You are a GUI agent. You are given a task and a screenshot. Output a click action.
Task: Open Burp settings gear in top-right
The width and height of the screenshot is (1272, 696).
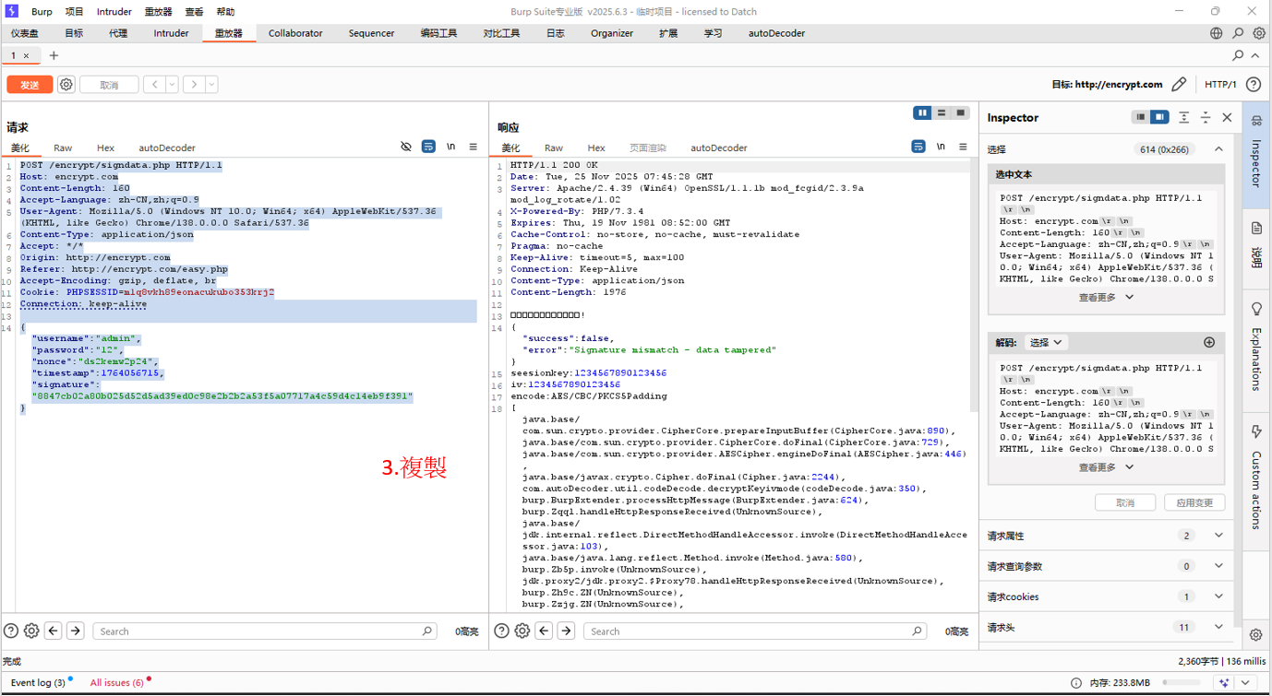pos(1259,33)
